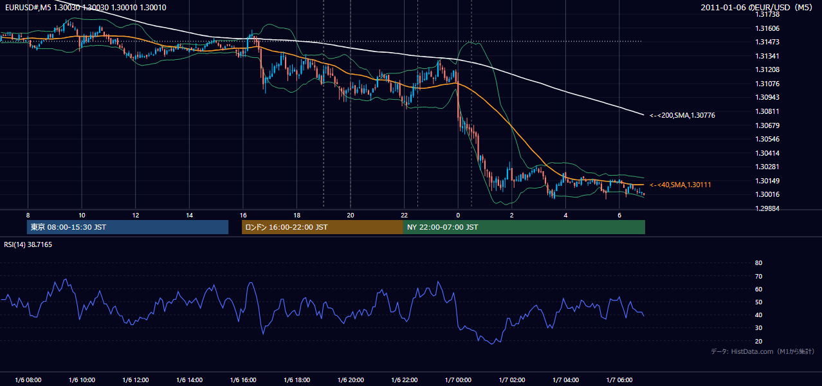Click price axis label 1.30414
The width and height of the screenshot is (822, 386).
(x=767, y=153)
